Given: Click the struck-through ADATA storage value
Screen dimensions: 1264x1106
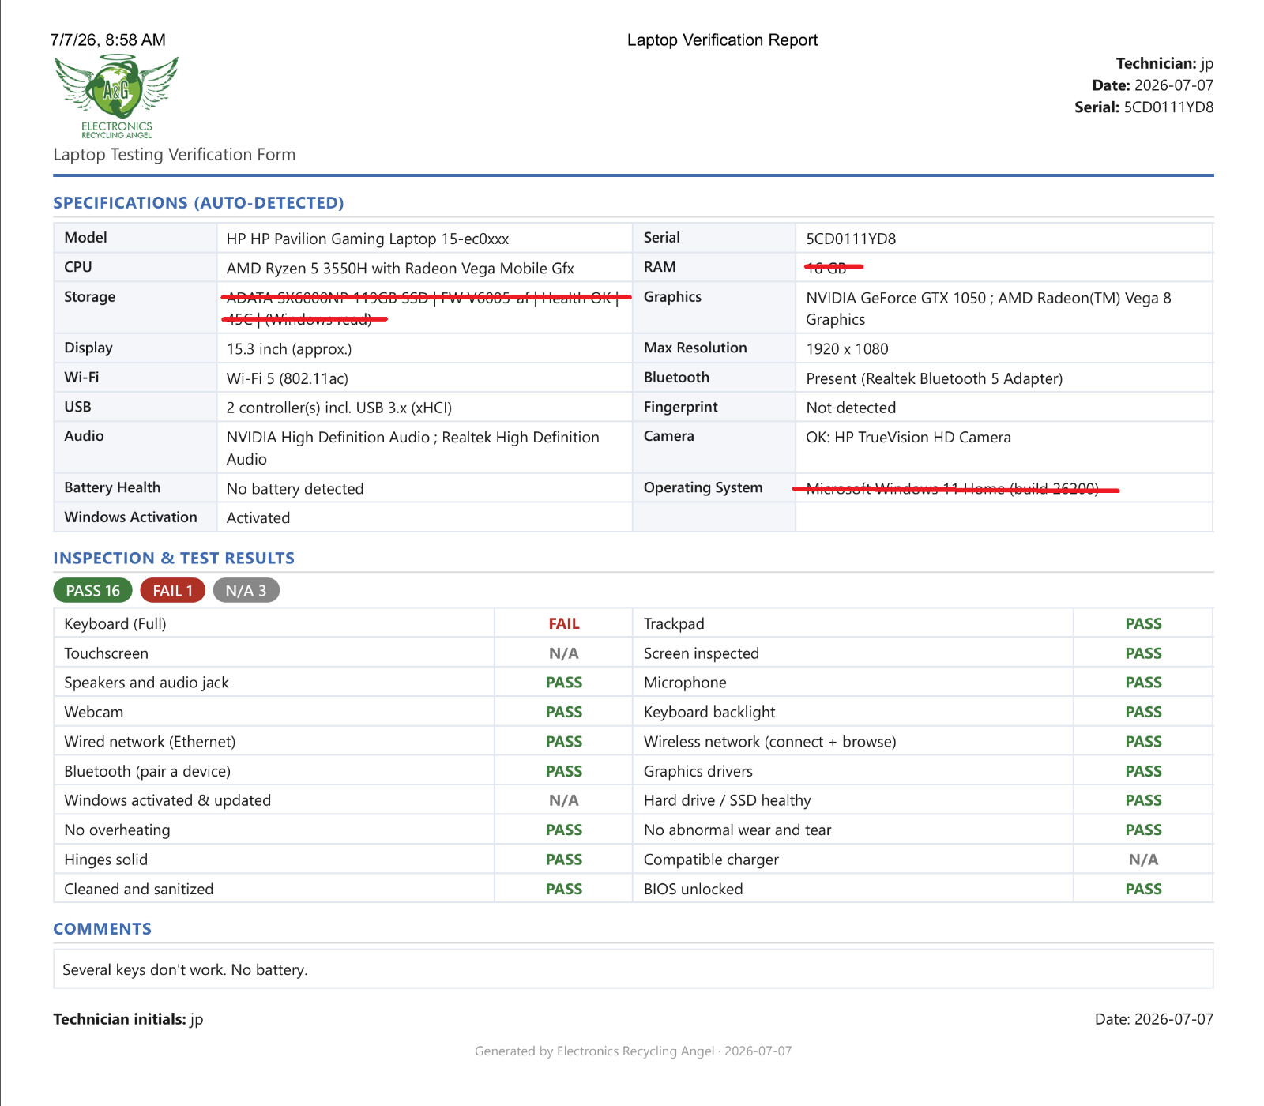Looking at the screenshot, I should 425,308.
